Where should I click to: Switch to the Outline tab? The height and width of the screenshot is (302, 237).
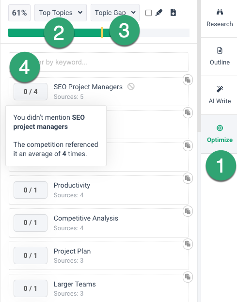click(x=220, y=57)
